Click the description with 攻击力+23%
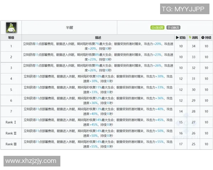The image size is (213, 170). [98, 57]
